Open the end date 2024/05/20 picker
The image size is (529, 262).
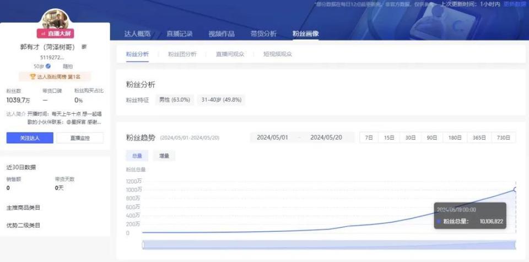tap(326, 137)
